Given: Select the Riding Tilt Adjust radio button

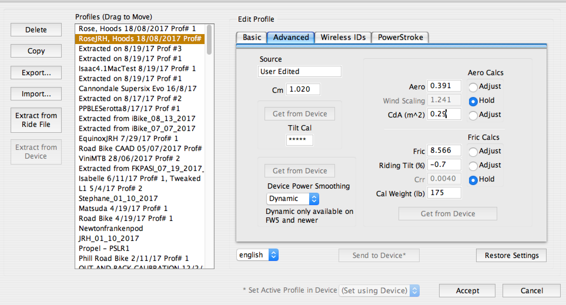Looking at the screenshot, I should pos(473,166).
